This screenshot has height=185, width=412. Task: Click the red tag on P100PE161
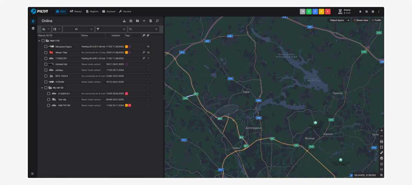tap(126, 94)
